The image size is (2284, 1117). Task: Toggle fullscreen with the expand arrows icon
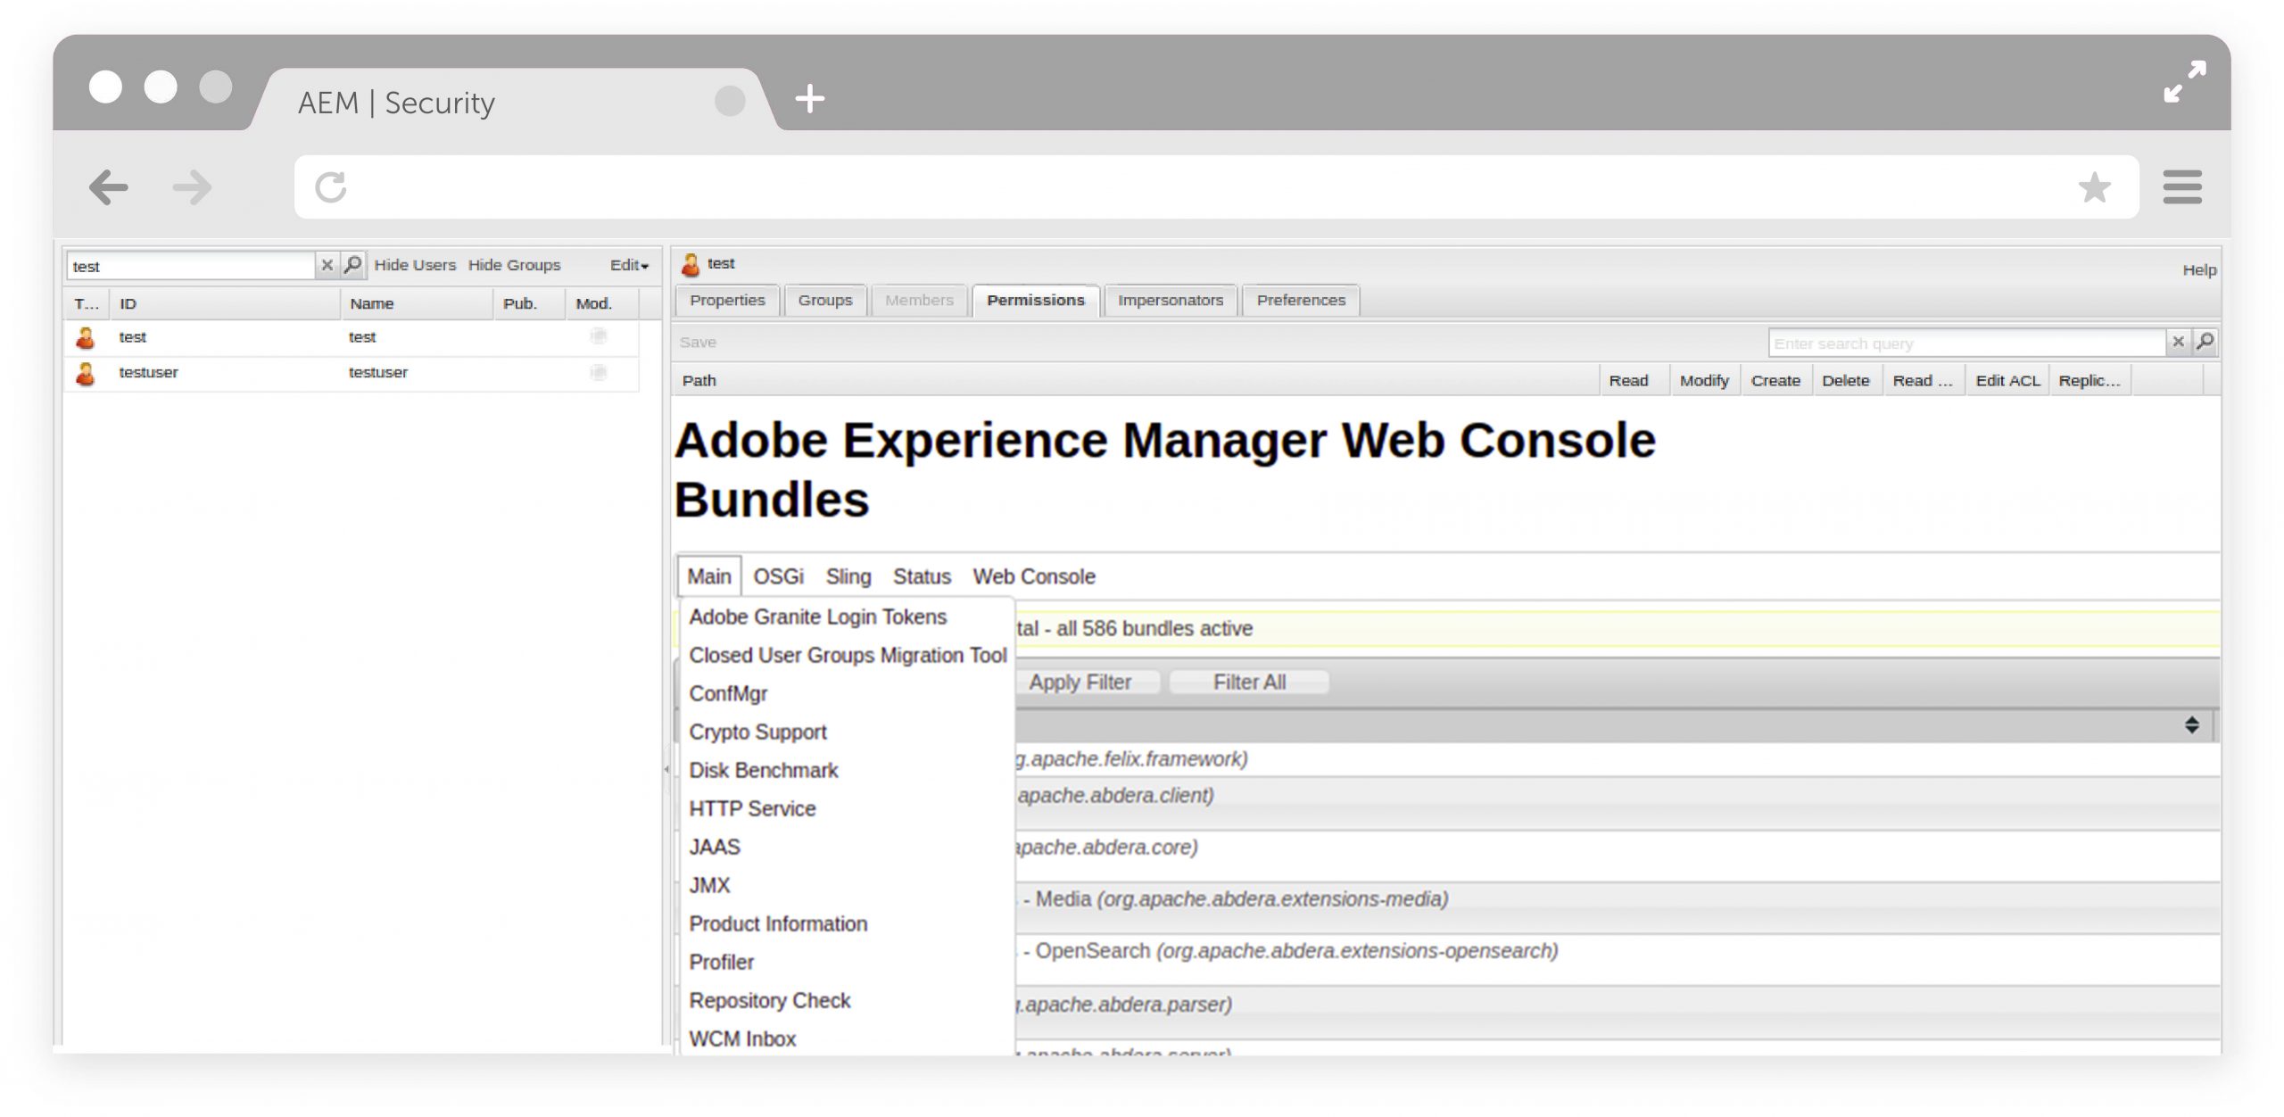(x=2185, y=81)
